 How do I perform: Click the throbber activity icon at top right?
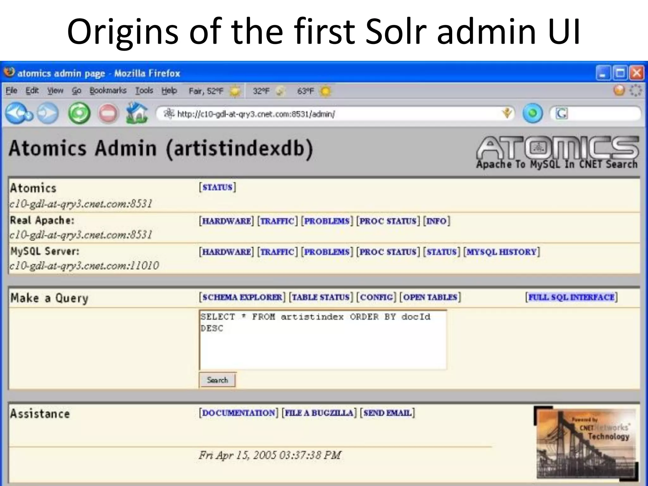coord(635,91)
